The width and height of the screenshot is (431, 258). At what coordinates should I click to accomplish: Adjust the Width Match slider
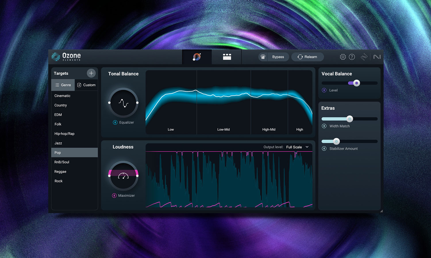click(349, 119)
